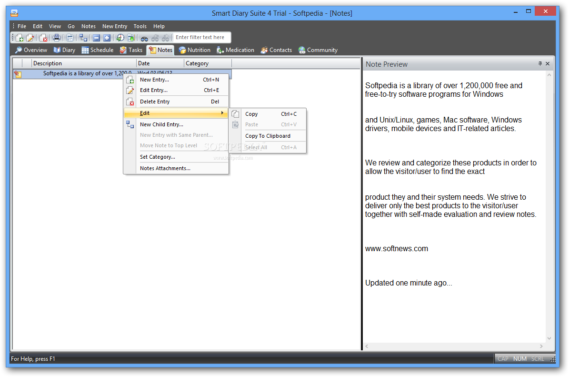
Task: Choose New Entry... in the context menu
Action: tap(176, 80)
